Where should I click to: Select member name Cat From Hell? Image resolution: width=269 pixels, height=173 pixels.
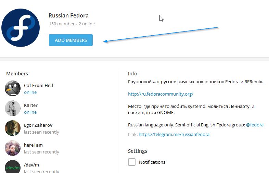[38, 85]
